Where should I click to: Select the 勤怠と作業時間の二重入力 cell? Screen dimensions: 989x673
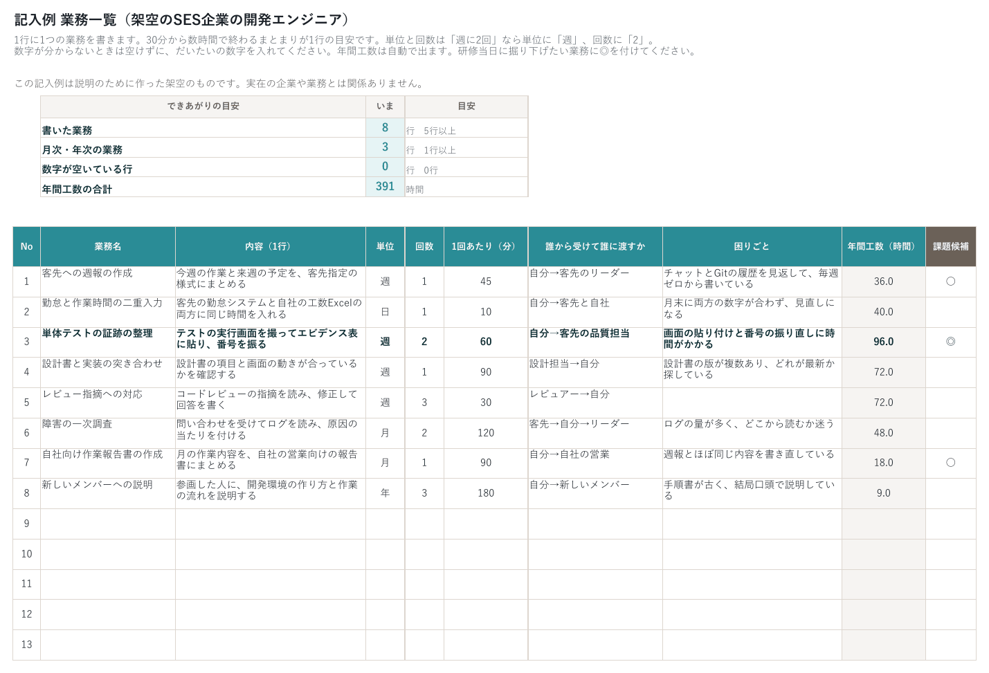pyautogui.click(x=108, y=312)
